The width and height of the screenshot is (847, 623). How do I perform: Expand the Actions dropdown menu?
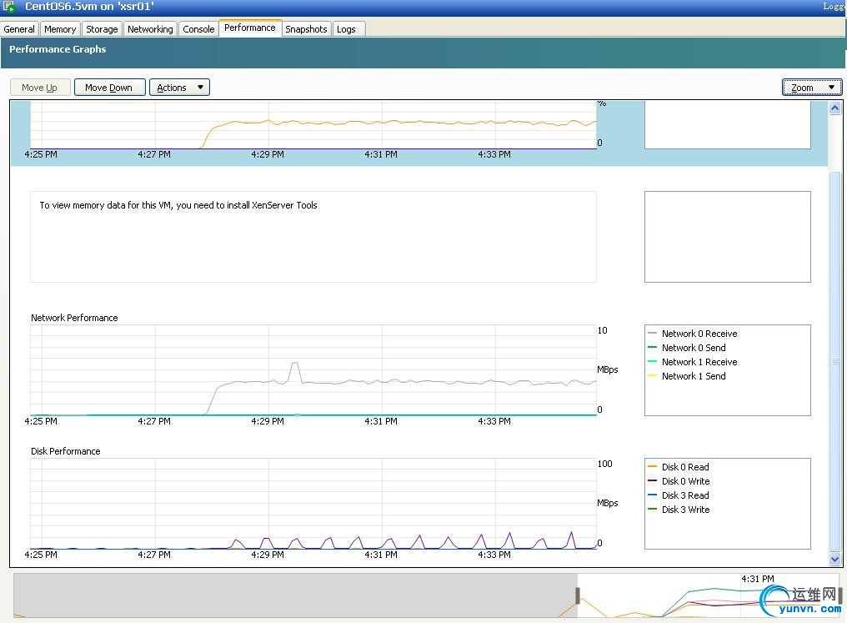(179, 88)
